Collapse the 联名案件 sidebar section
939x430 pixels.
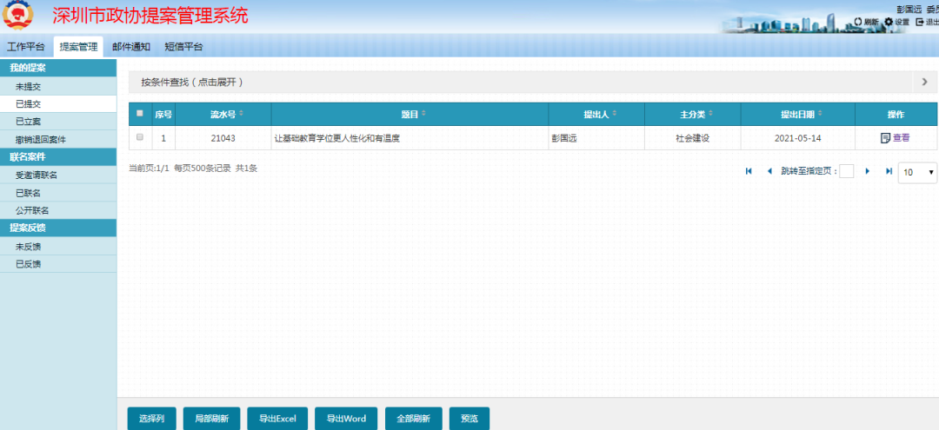tap(58, 157)
